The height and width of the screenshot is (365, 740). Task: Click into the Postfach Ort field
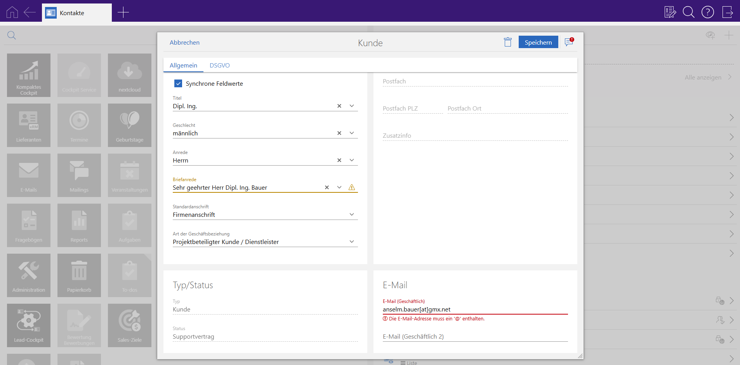pos(508,108)
